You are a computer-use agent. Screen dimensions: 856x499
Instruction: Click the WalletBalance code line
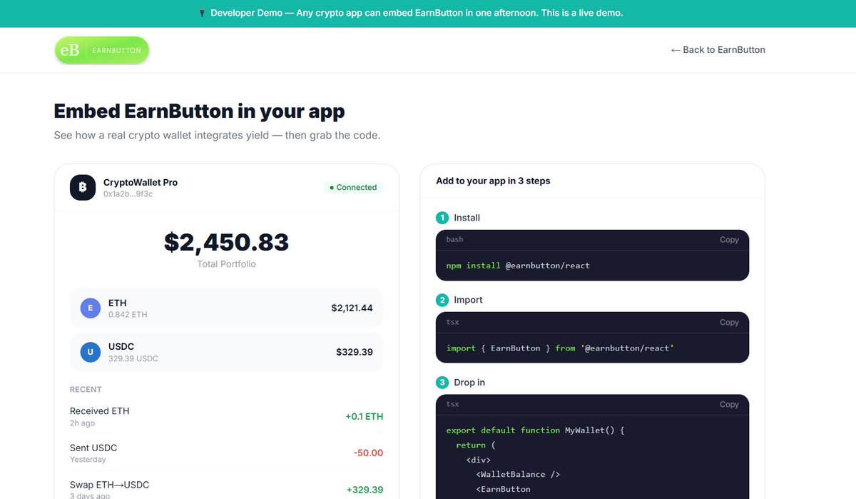click(x=518, y=475)
